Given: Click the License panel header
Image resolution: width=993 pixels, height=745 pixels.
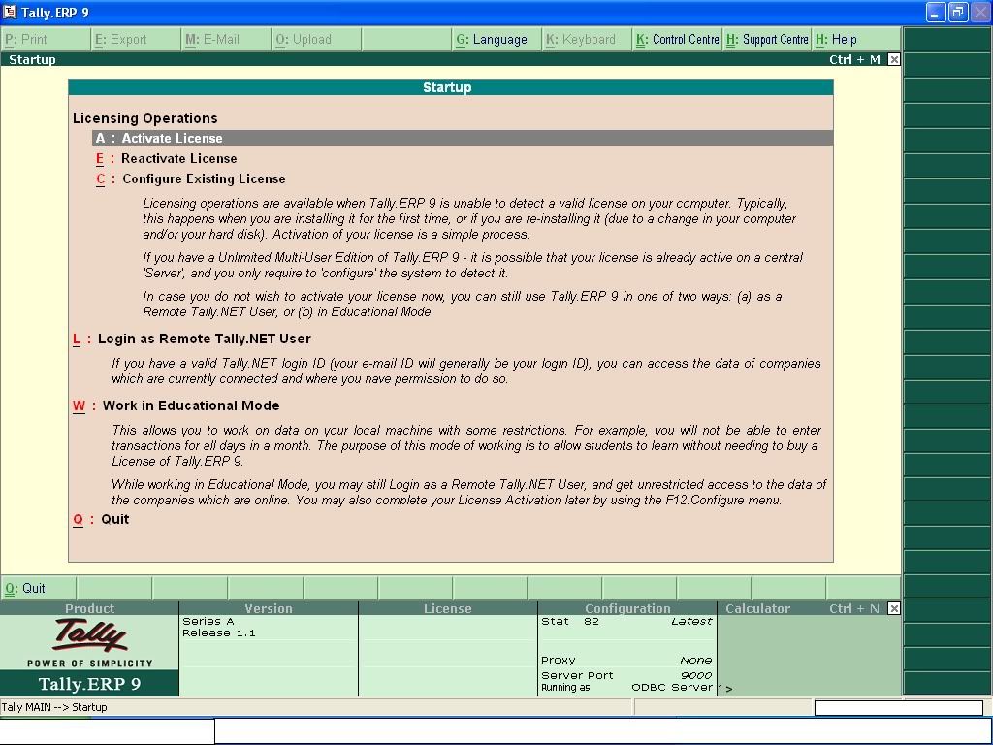Looking at the screenshot, I should pos(448,608).
